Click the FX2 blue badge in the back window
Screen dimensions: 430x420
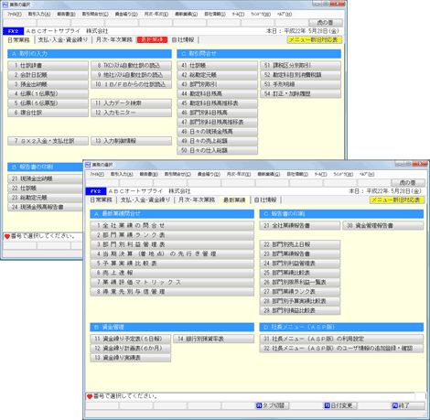[13, 31]
